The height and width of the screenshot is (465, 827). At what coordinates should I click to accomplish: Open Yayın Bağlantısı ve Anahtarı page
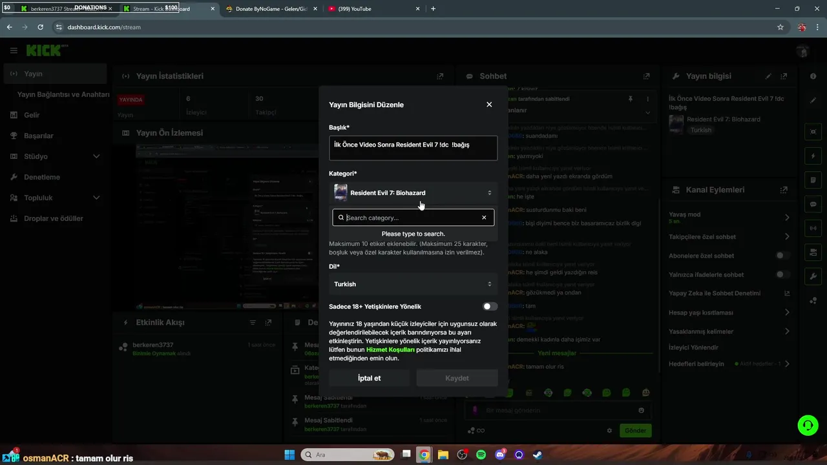click(63, 94)
